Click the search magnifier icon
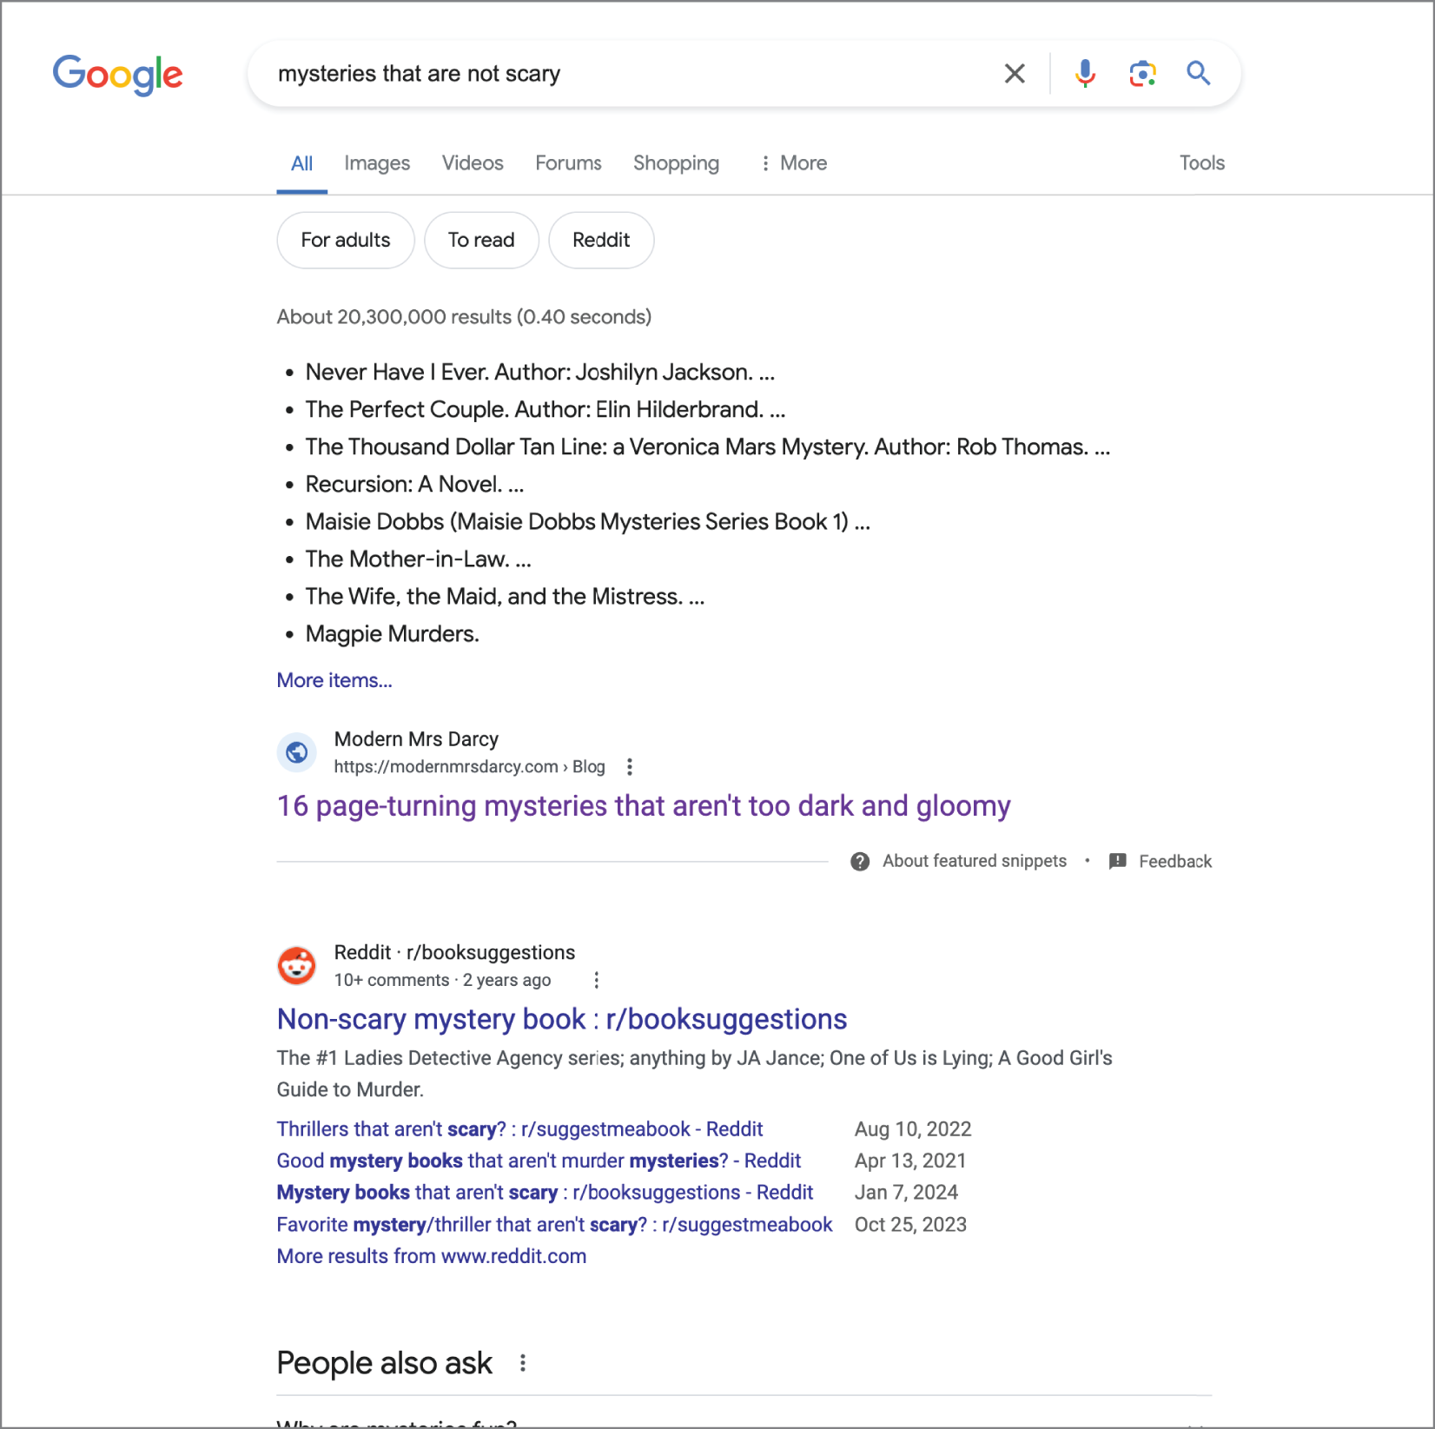The width and height of the screenshot is (1435, 1429). coord(1199,73)
